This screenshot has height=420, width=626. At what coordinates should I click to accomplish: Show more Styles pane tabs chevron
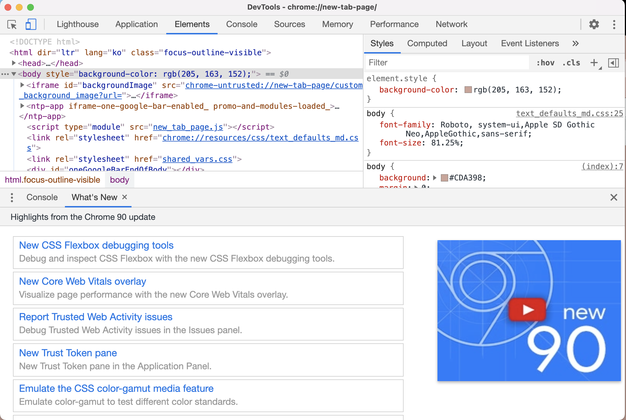[x=575, y=43]
